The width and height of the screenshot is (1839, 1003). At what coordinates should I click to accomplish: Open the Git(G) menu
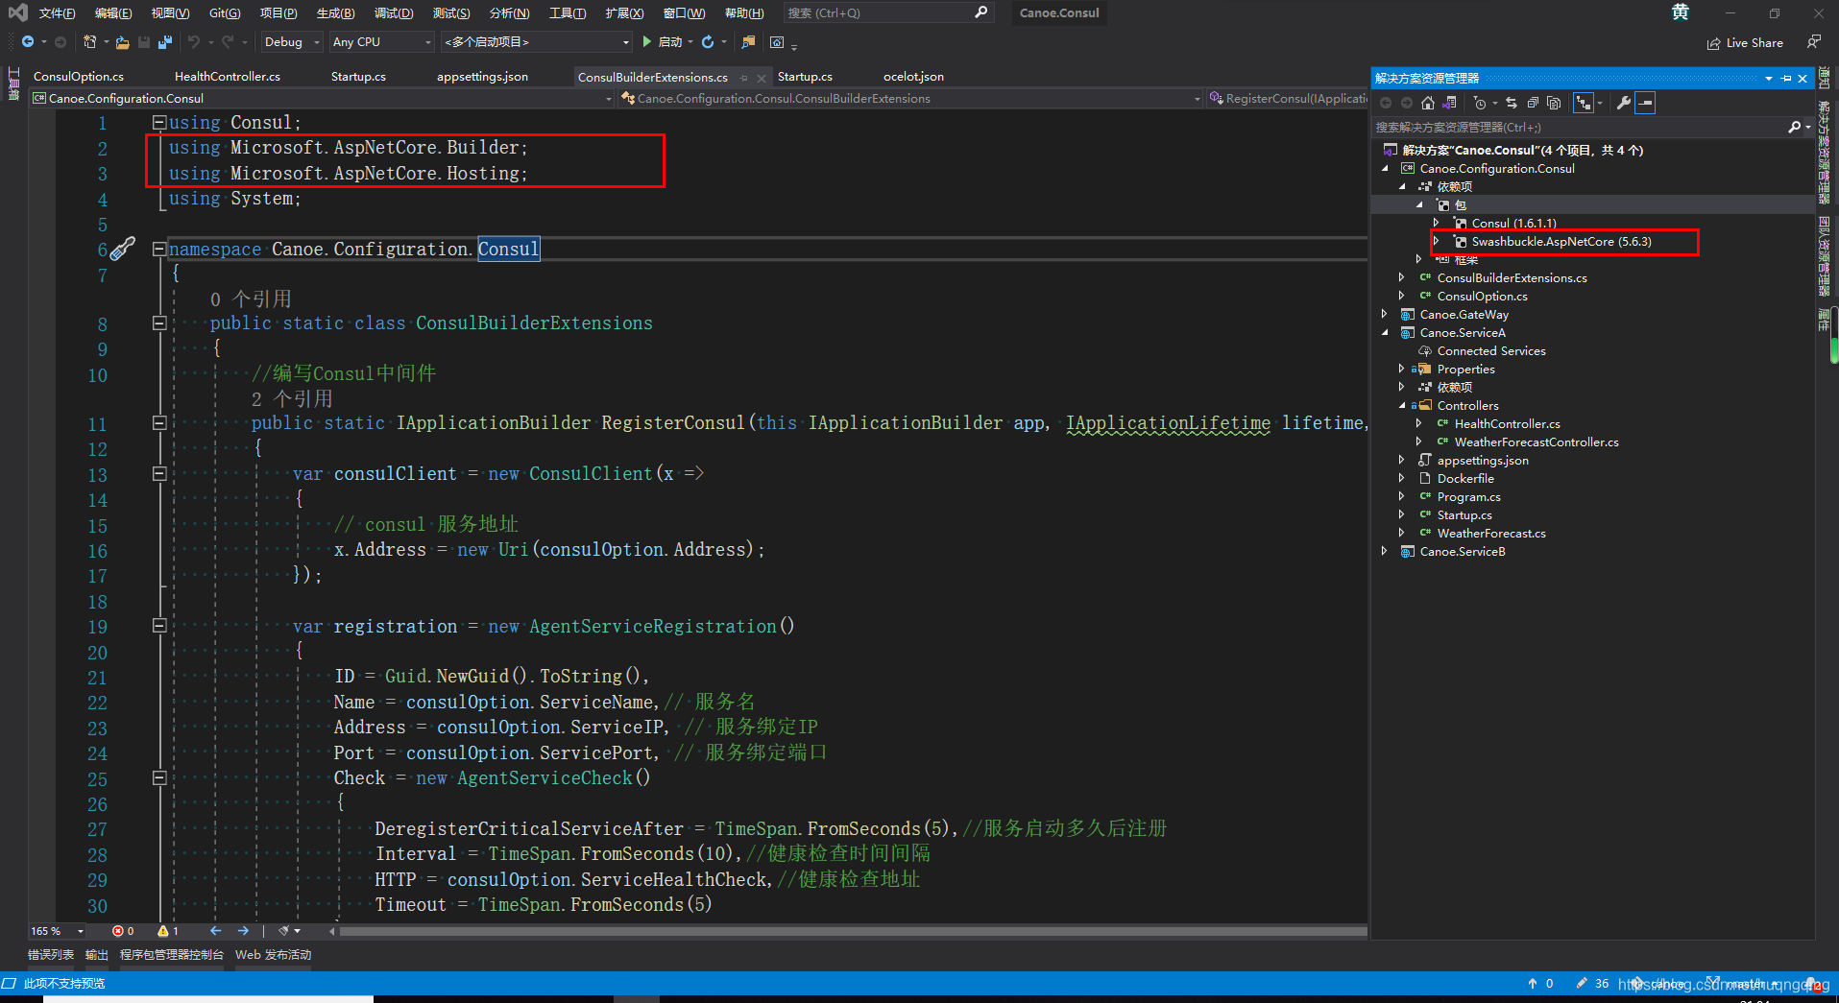point(225,13)
